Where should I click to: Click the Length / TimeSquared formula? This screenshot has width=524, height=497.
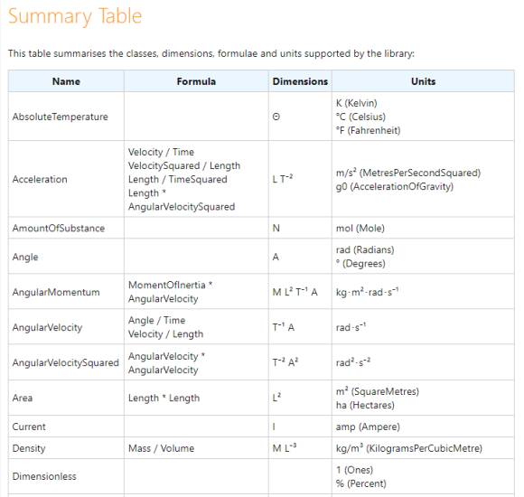point(178,180)
